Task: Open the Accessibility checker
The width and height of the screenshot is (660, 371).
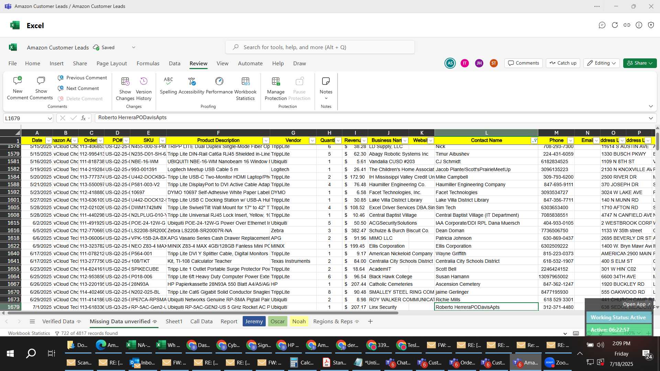Action: tap(191, 86)
